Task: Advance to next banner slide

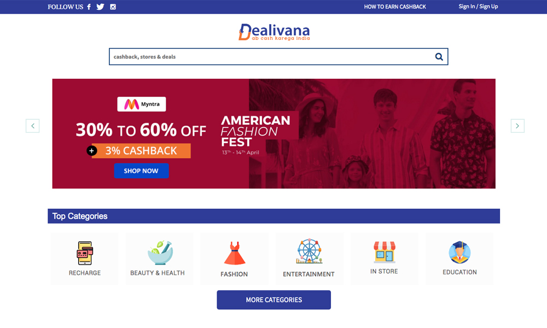Action: tap(517, 126)
